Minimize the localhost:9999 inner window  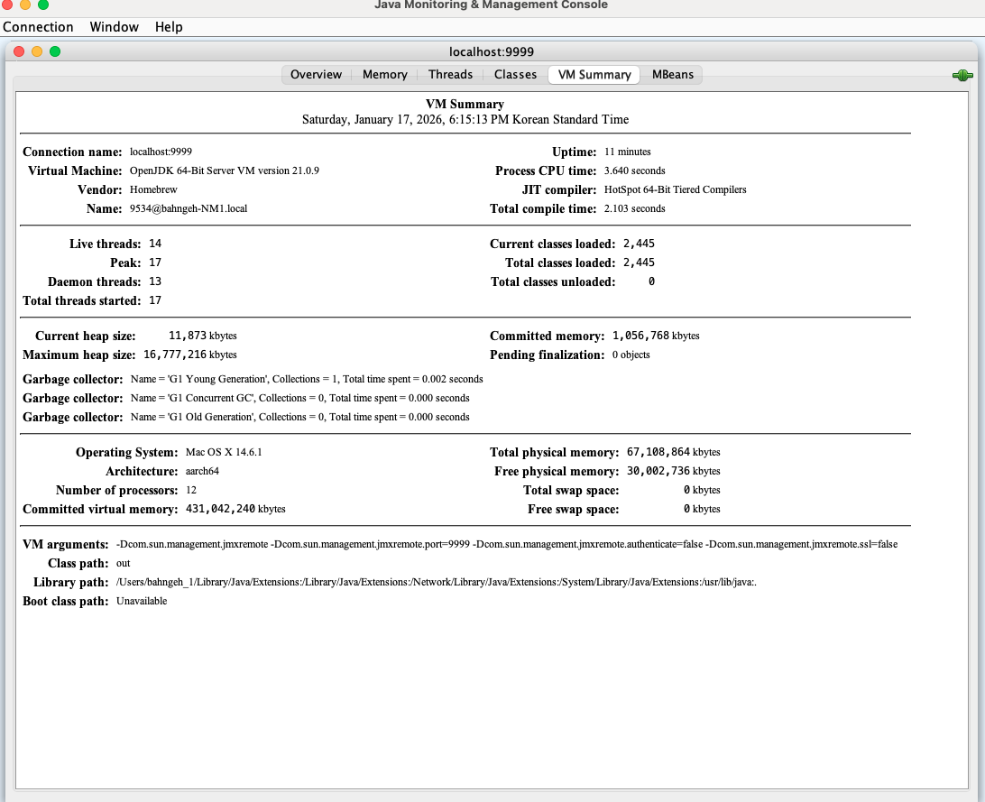[37, 51]
